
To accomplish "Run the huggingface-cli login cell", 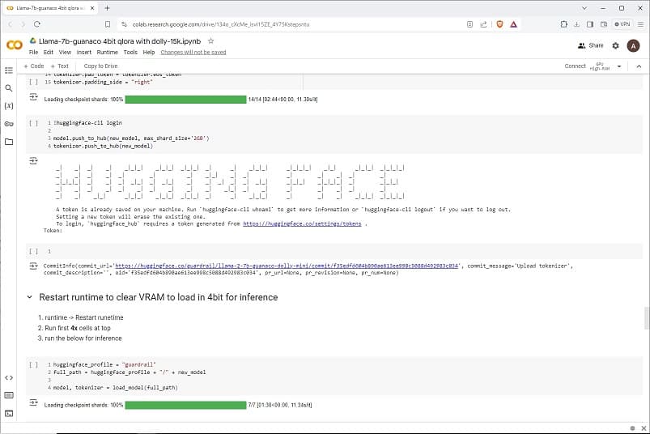I will click(x=33, y=123).
